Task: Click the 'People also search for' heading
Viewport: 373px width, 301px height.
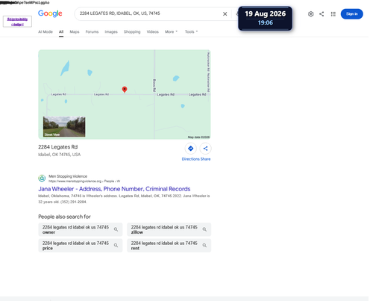Action: pyautogui.click(x=64, y=217)
